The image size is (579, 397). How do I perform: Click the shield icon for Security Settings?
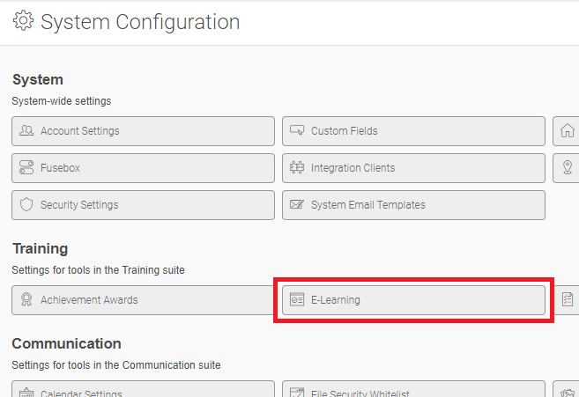(x=26, y=204)
